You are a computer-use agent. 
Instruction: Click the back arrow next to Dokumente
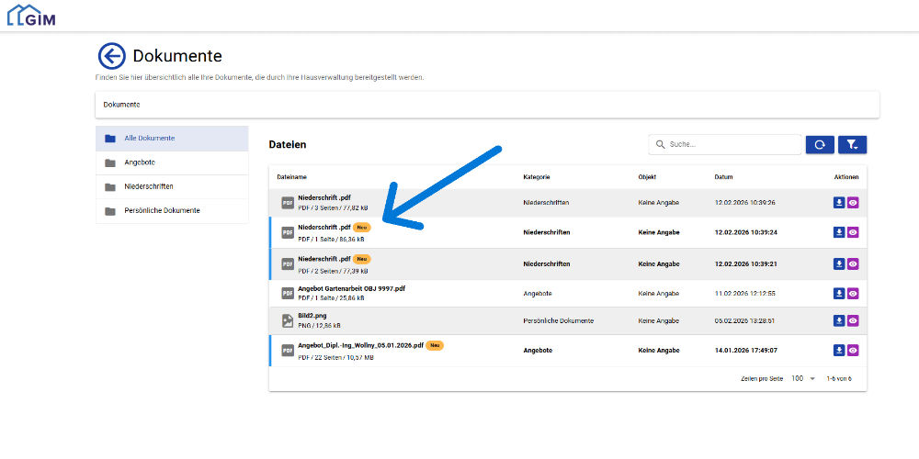111,57
